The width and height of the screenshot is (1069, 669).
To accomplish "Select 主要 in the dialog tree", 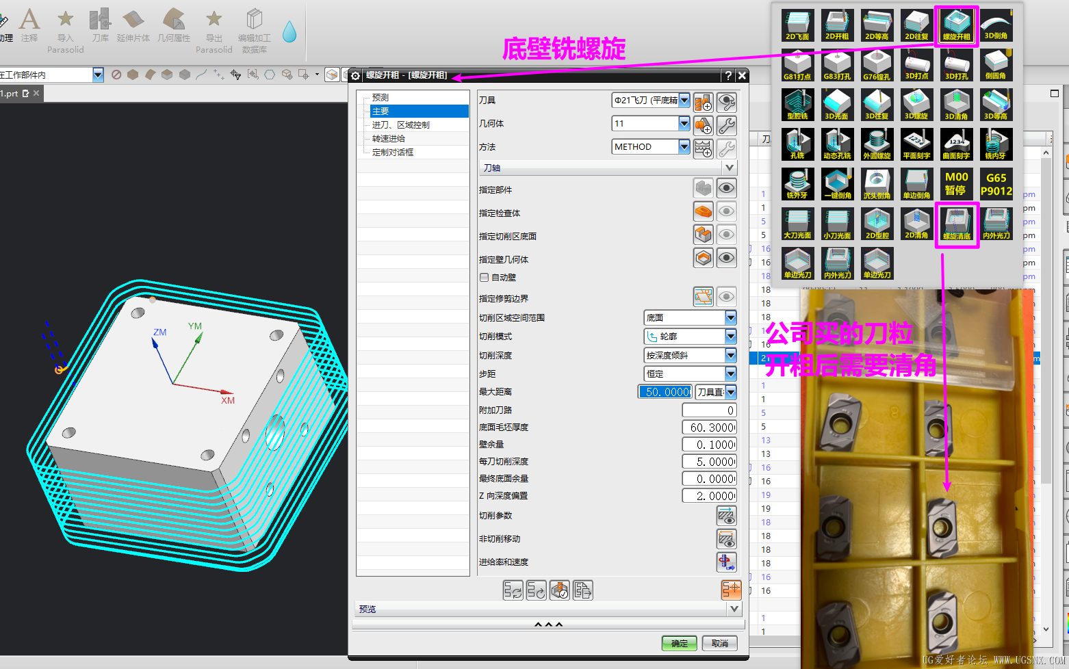I will (x=381, y=111).
